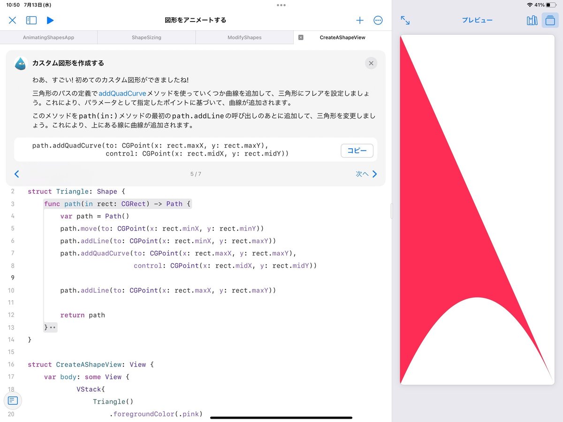The image size is (563, 422).
Task: Click the Wi-Fi status icon
Action: pos(530,5)
